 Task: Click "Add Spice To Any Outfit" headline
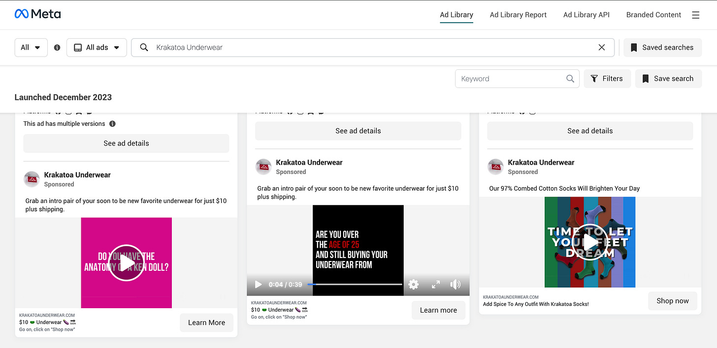(x=536, y=304)
